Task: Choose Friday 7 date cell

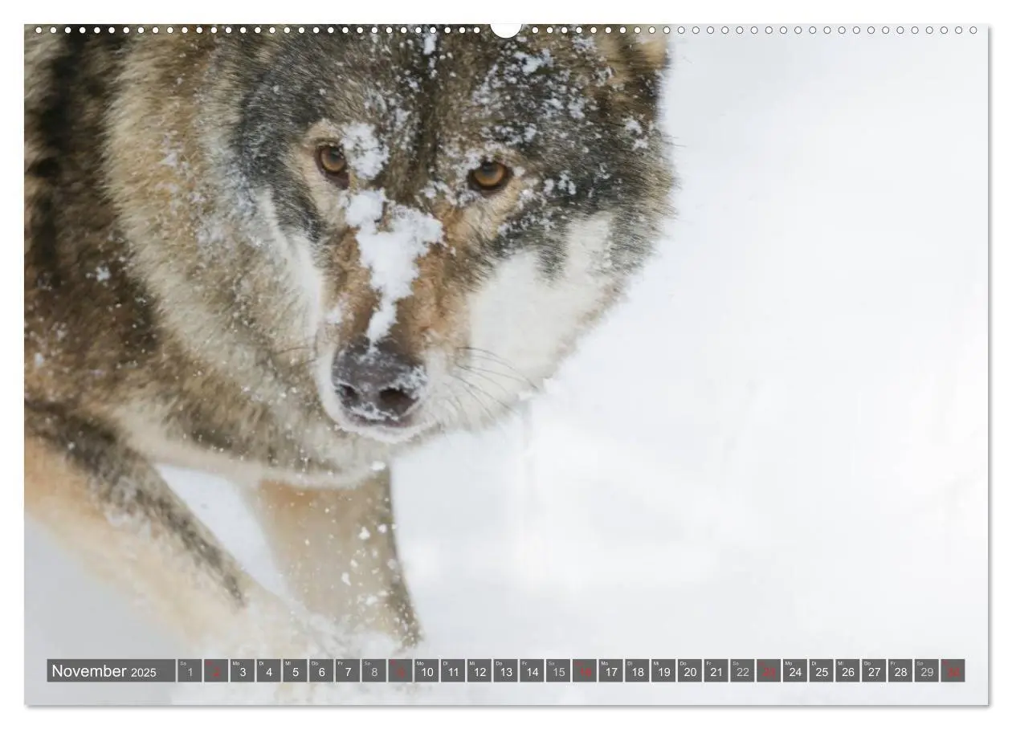Action: tap(348, 670)
